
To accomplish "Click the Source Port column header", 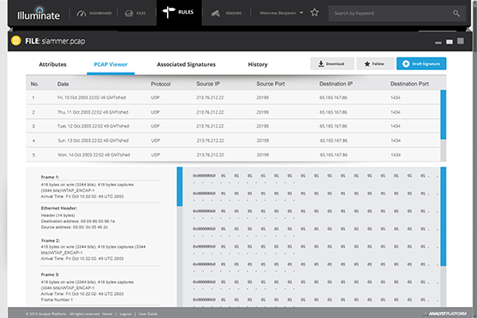I will (x=271, y=84).
